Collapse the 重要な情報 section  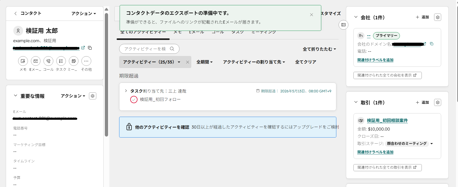(16, 96)
